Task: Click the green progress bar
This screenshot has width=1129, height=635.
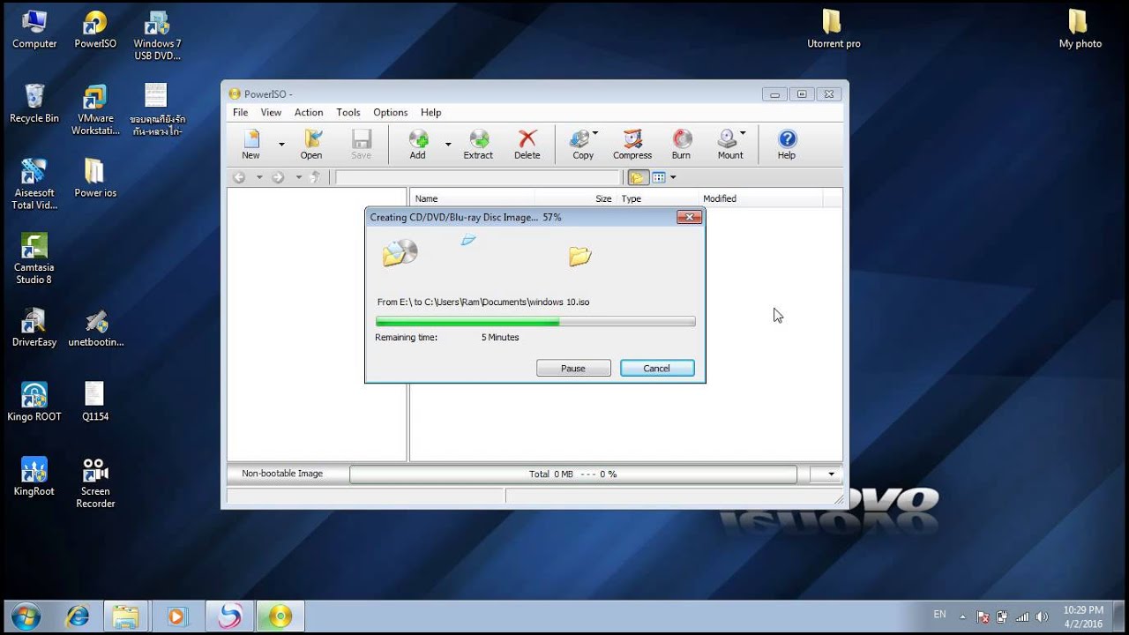Action: [x=535, y=322]
